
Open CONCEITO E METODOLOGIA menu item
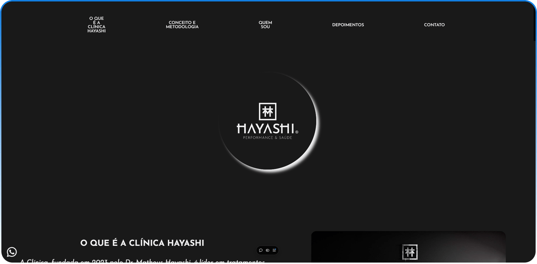point(182,25)
